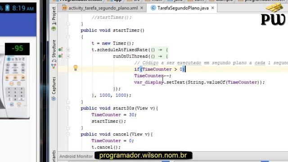Viewport: 288px width, 162px height.
Task: Click the Structure panel icon
Action: coord(54,66)
